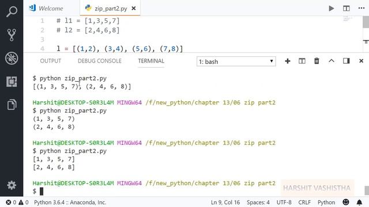Click code line '# l1 = [1,3,5,7]'
This screenshot has width=369, height=207.
point(88,21)
